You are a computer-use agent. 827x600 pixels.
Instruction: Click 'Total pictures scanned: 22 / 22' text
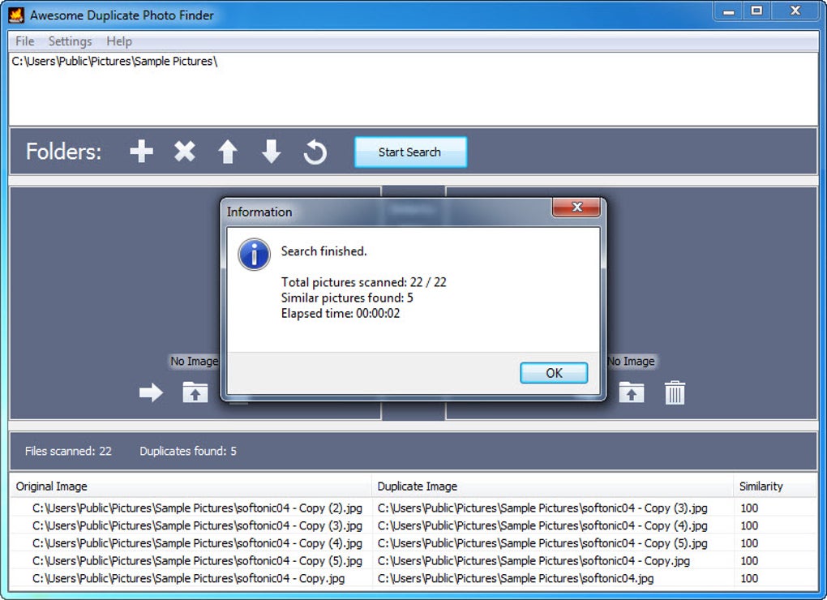pos(363,282)
